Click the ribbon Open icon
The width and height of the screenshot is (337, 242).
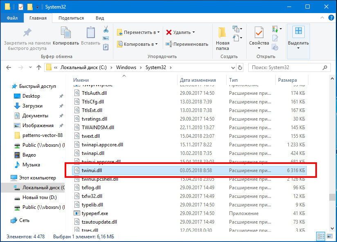pyautogui.click(x=275, y=29)
